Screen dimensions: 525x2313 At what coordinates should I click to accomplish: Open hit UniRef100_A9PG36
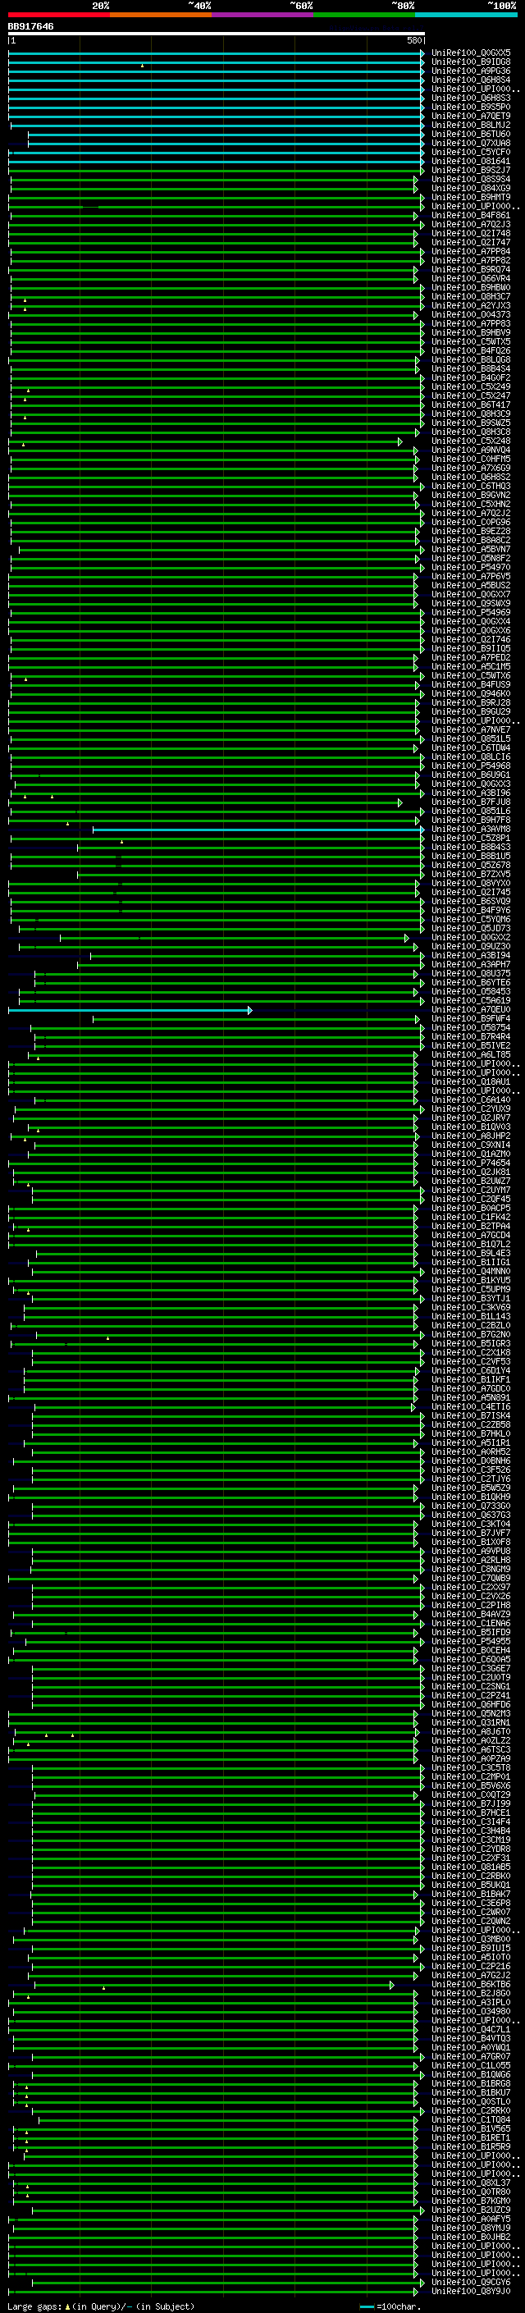tap(470, 71)
